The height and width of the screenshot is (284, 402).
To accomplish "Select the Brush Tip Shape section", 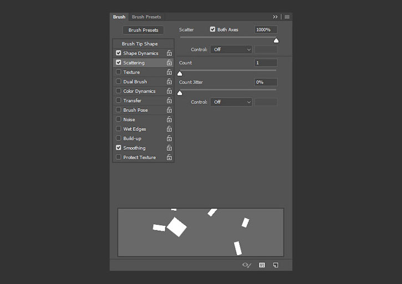I will [x=143, y=44].
